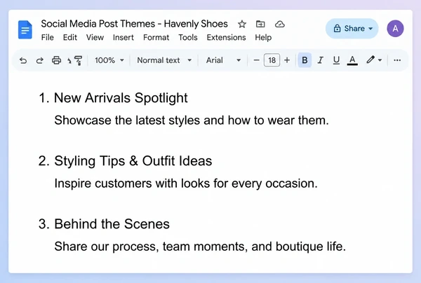Check cloud save status icon
421x283 pixels.
(x=280, y=24)
